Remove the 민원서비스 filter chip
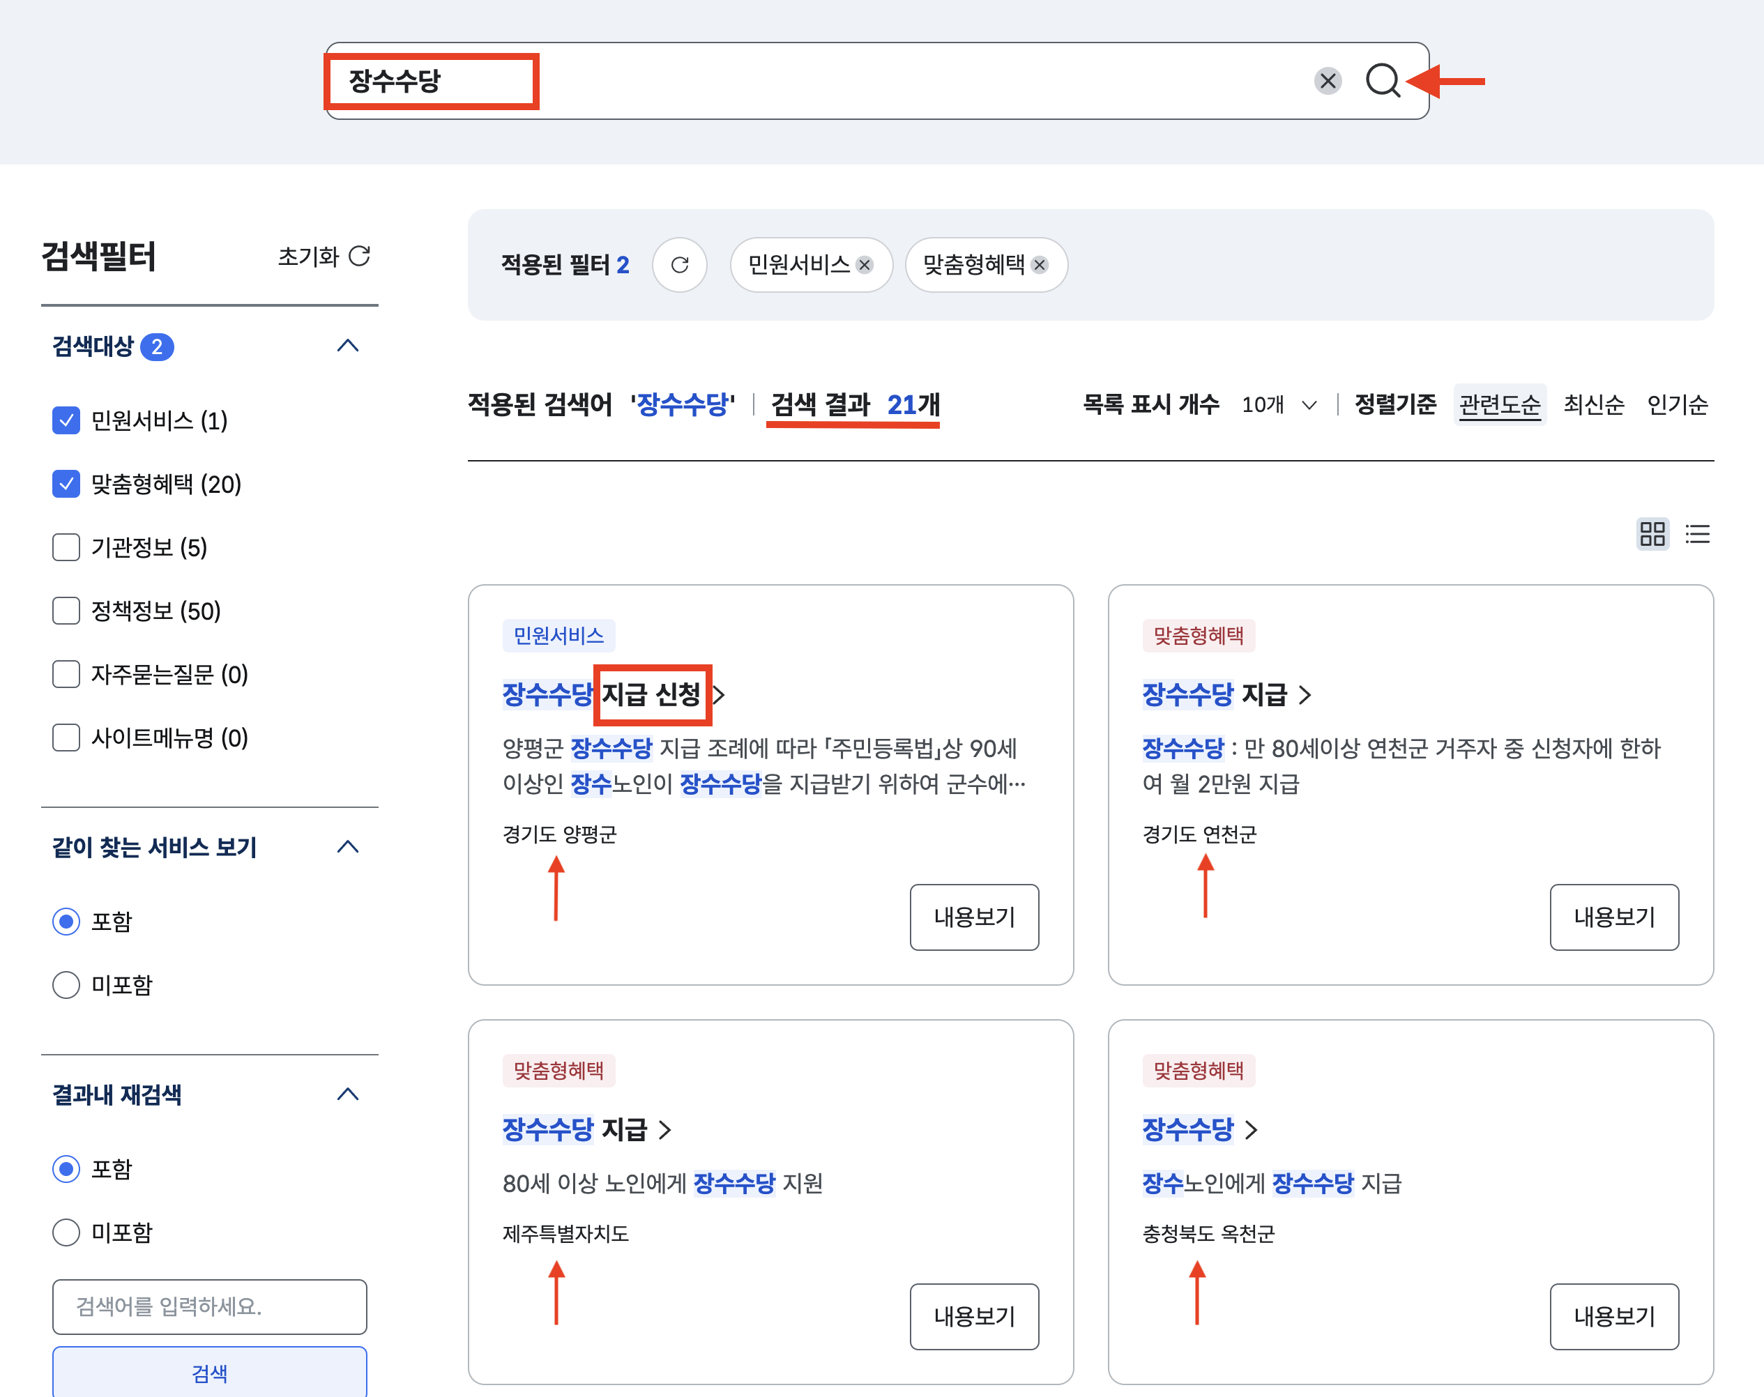 pyautogui.click(x=864, y=265)
